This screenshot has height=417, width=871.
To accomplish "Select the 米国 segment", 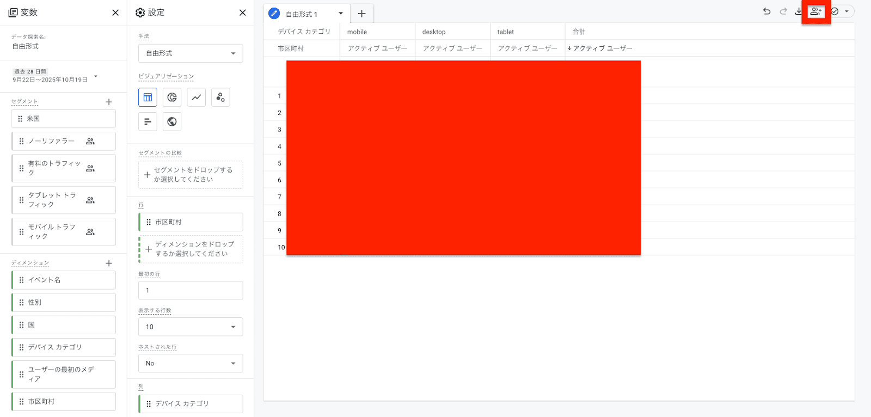I will [x=64, y=119].
